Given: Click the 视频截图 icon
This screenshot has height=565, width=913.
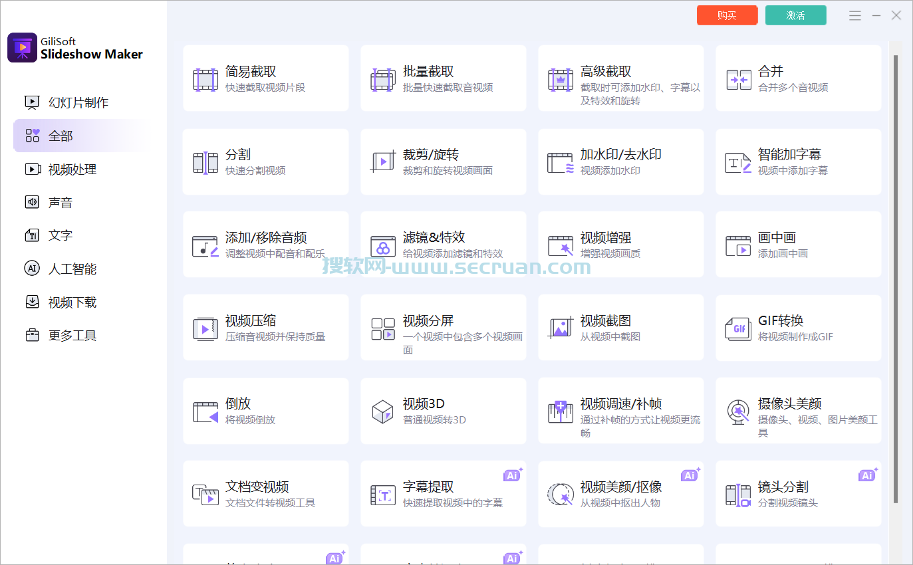Looking at the screenshot, I should click(x=560, y=329).
